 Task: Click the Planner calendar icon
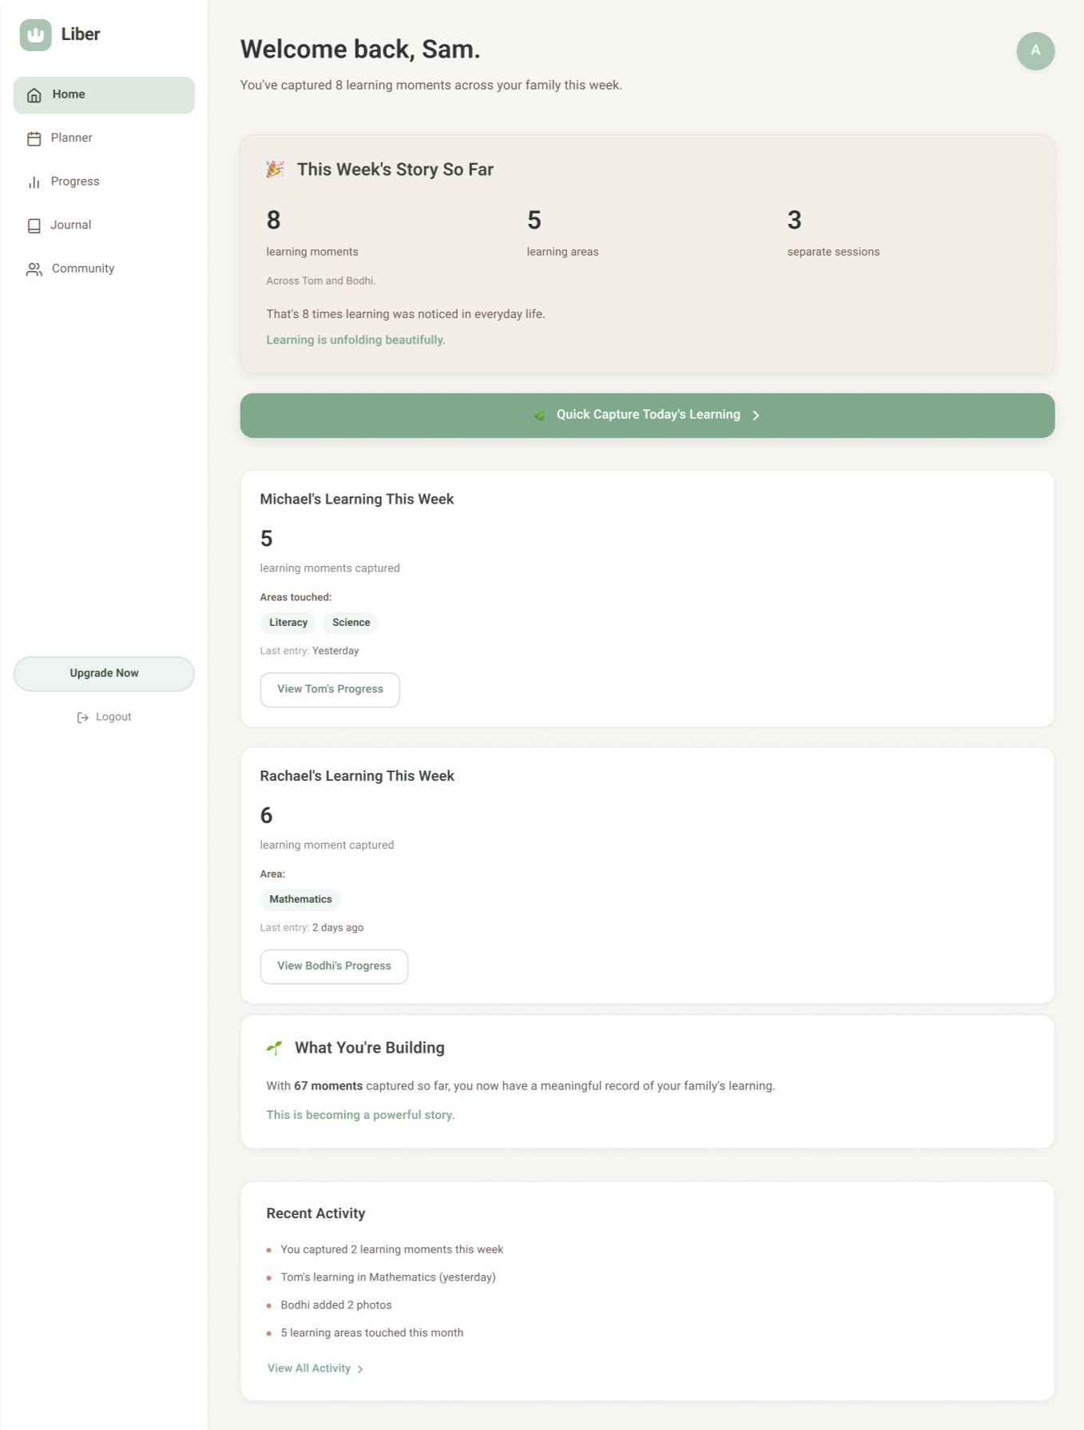34,139
